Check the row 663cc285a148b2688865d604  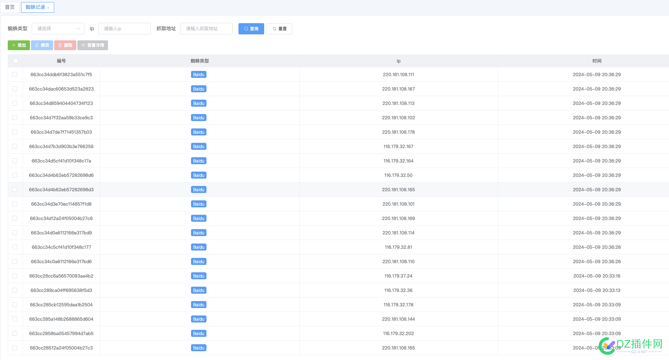coord(15,319)
